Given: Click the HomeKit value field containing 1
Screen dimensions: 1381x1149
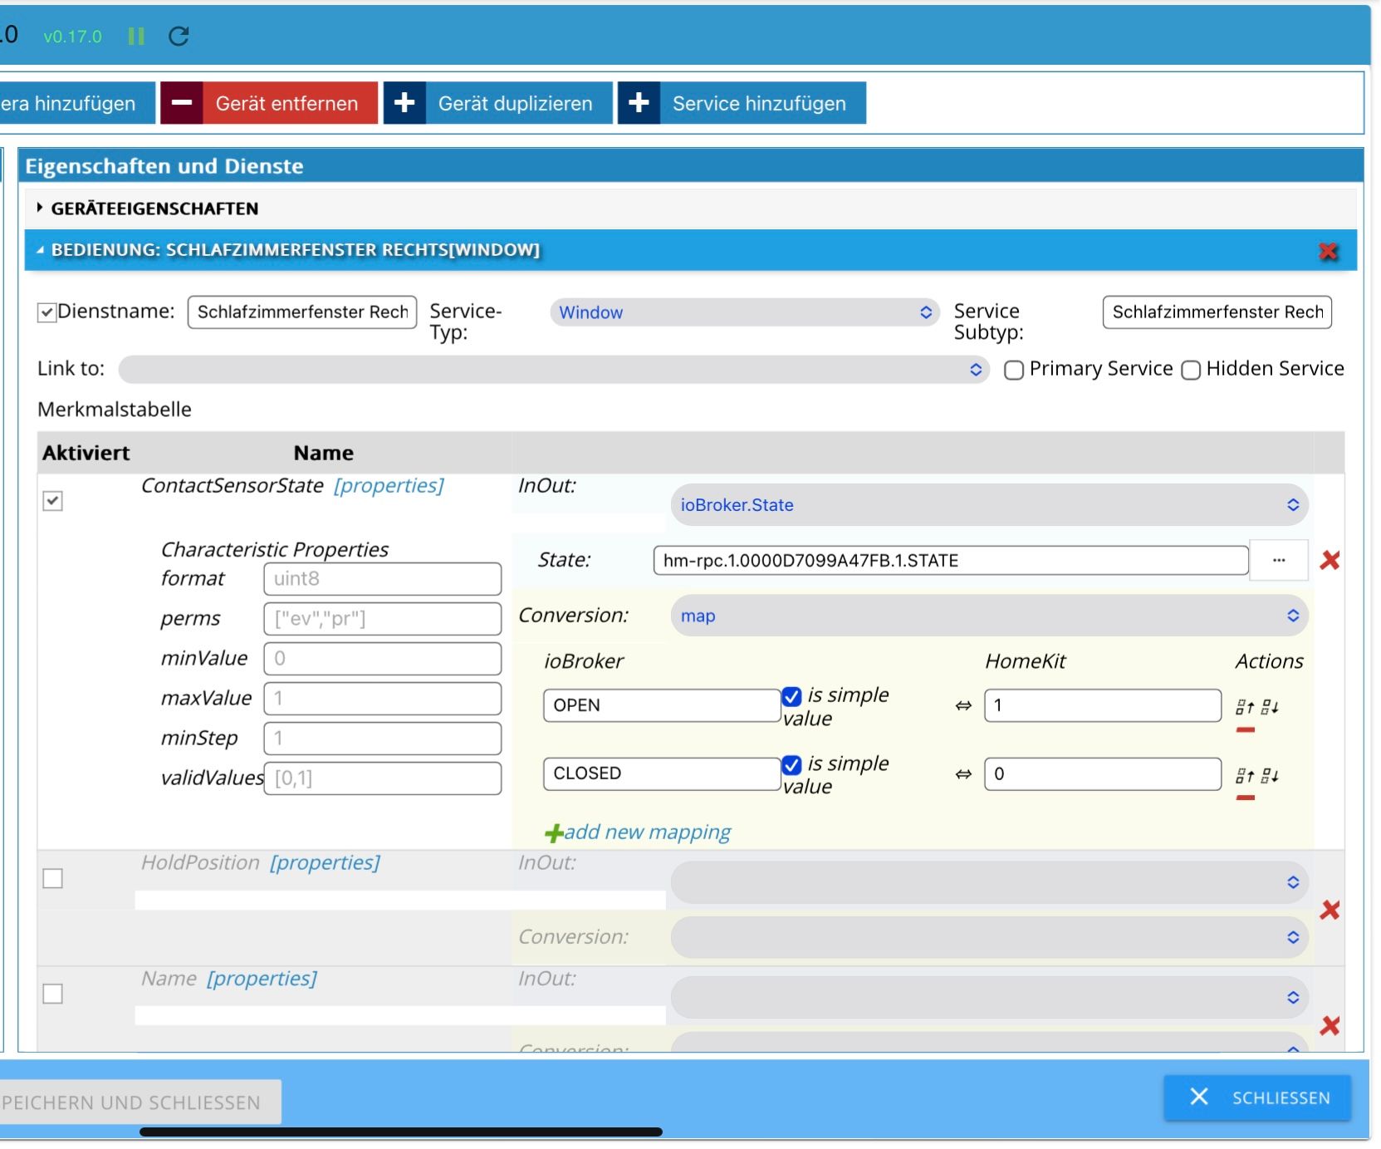Looking at the screenshot, I should (1103, 705).
